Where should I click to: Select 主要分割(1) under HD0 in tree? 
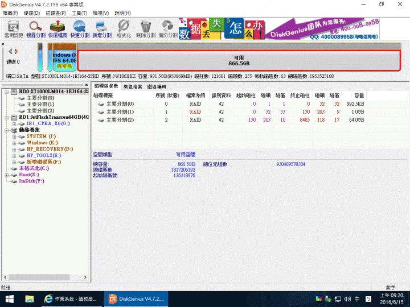pos(40,105)
